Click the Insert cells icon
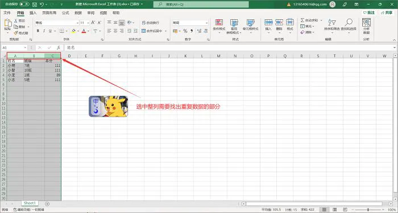Image resolution: width=398 pixels, height=213 pixels. coord(268,22)
